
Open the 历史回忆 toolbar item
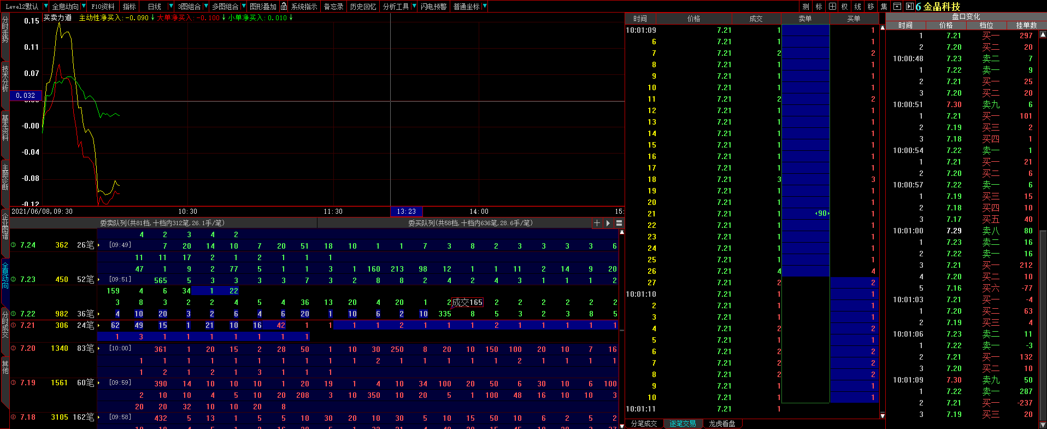(363, 7)
